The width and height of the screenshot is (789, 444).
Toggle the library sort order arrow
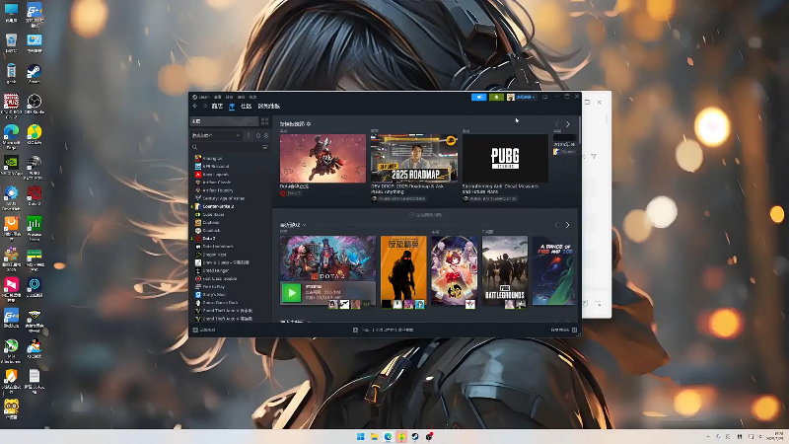pyautogui.click(x=249, y=135)
